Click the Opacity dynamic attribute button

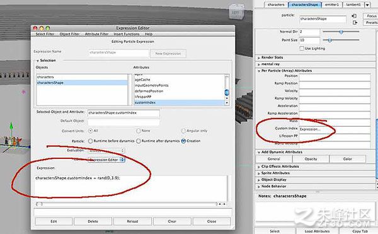(311, 159)
